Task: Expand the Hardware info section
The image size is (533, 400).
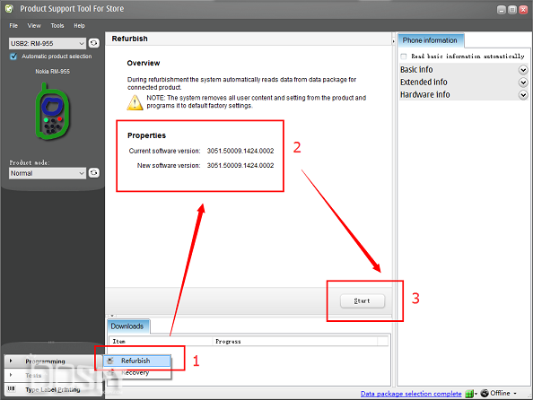Action: pyautogui.click(x=523, y=94)
